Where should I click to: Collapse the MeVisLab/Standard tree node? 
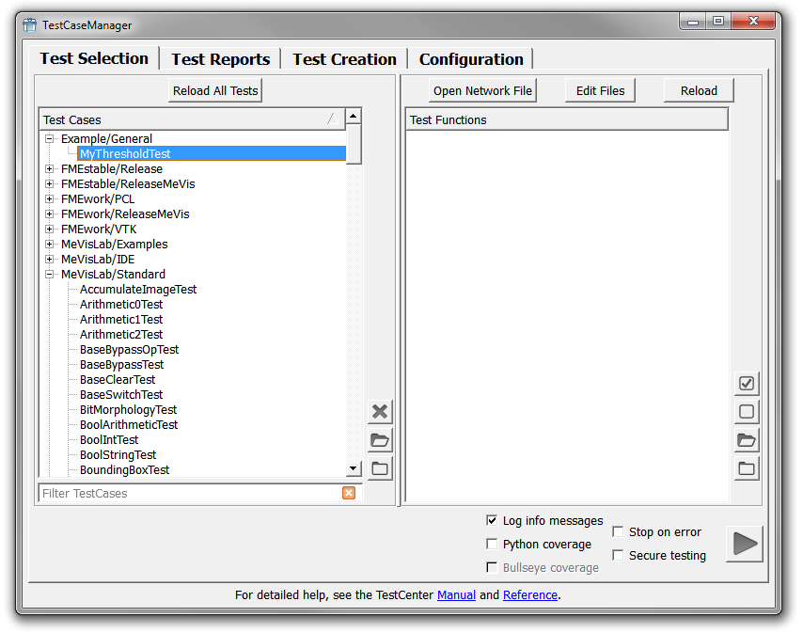point(50,275)
